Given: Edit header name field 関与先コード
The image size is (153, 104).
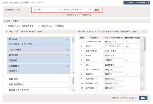Looking at the screenshot, I should (114, 42).
